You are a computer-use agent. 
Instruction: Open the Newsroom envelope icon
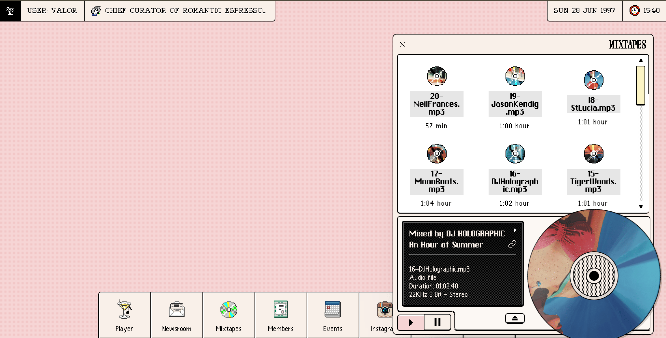coord(176,309)
